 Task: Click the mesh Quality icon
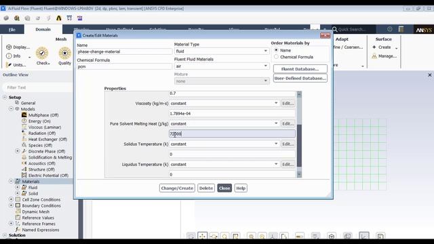click(65, 53)
